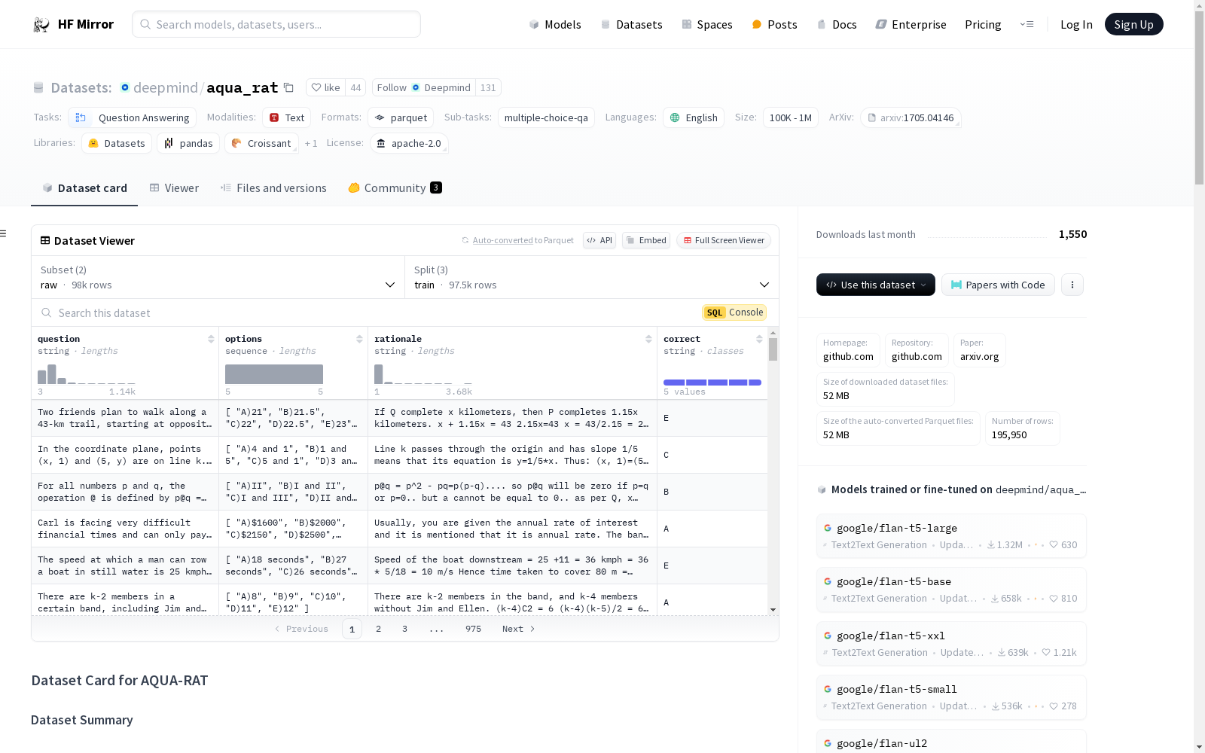Click the Question Answering task icon
The height and width of the screenshot is (753, 1205).
pos(81,117)
